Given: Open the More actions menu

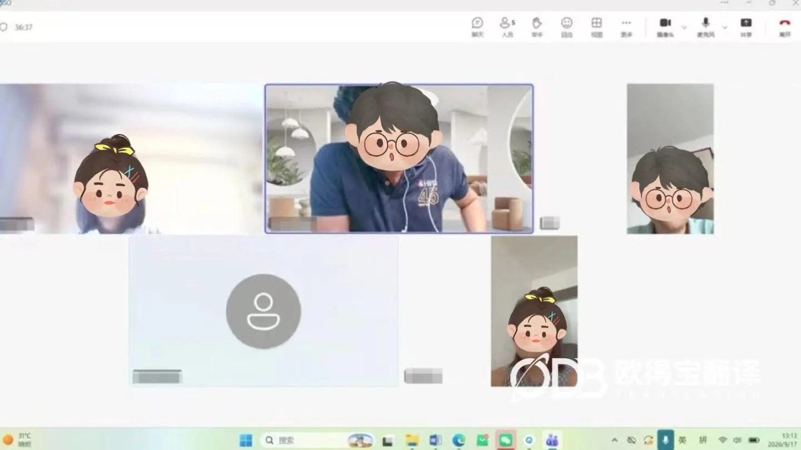Looking at the screenshot, I should (x=626, y=27).
